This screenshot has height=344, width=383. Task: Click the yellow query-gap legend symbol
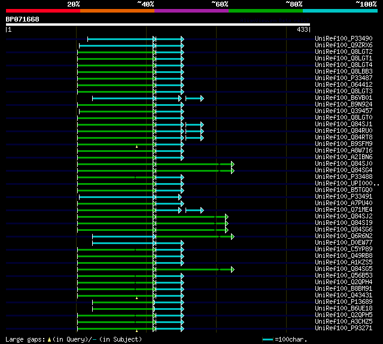click(x=49, y=340)
